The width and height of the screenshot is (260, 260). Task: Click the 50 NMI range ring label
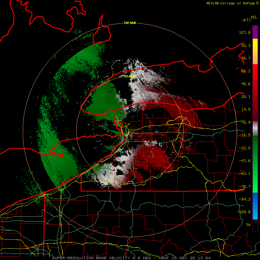coord(130,76)
